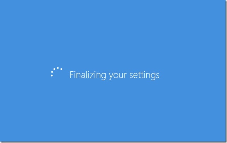Click the capital "F" in Finalizing
The width and height of the screenshot is (227, 143).
(72, 75)
